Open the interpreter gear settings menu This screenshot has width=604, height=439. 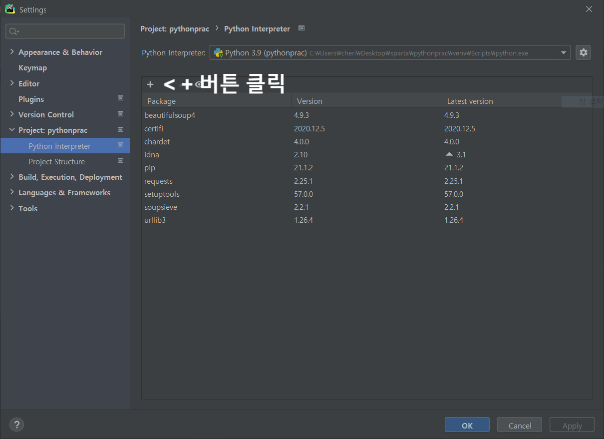tap(583, 52)
